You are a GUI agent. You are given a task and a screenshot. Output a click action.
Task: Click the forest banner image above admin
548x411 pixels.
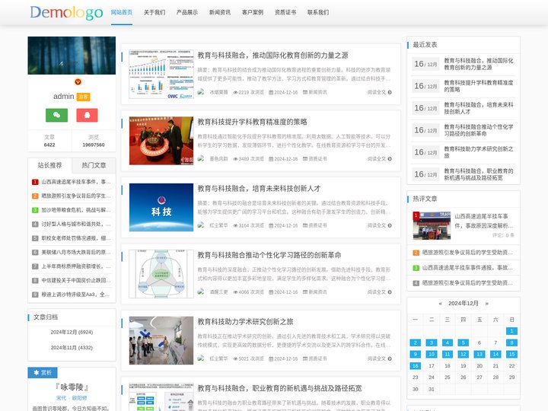(x=72, y=56)
